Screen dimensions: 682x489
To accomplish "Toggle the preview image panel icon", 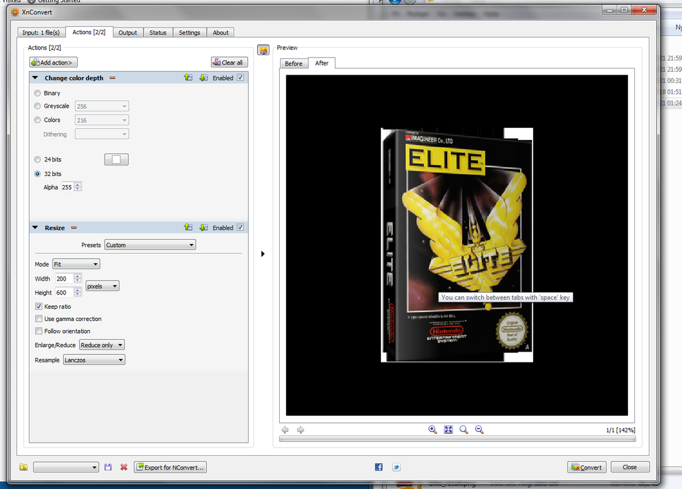I will tap(263, 50).
